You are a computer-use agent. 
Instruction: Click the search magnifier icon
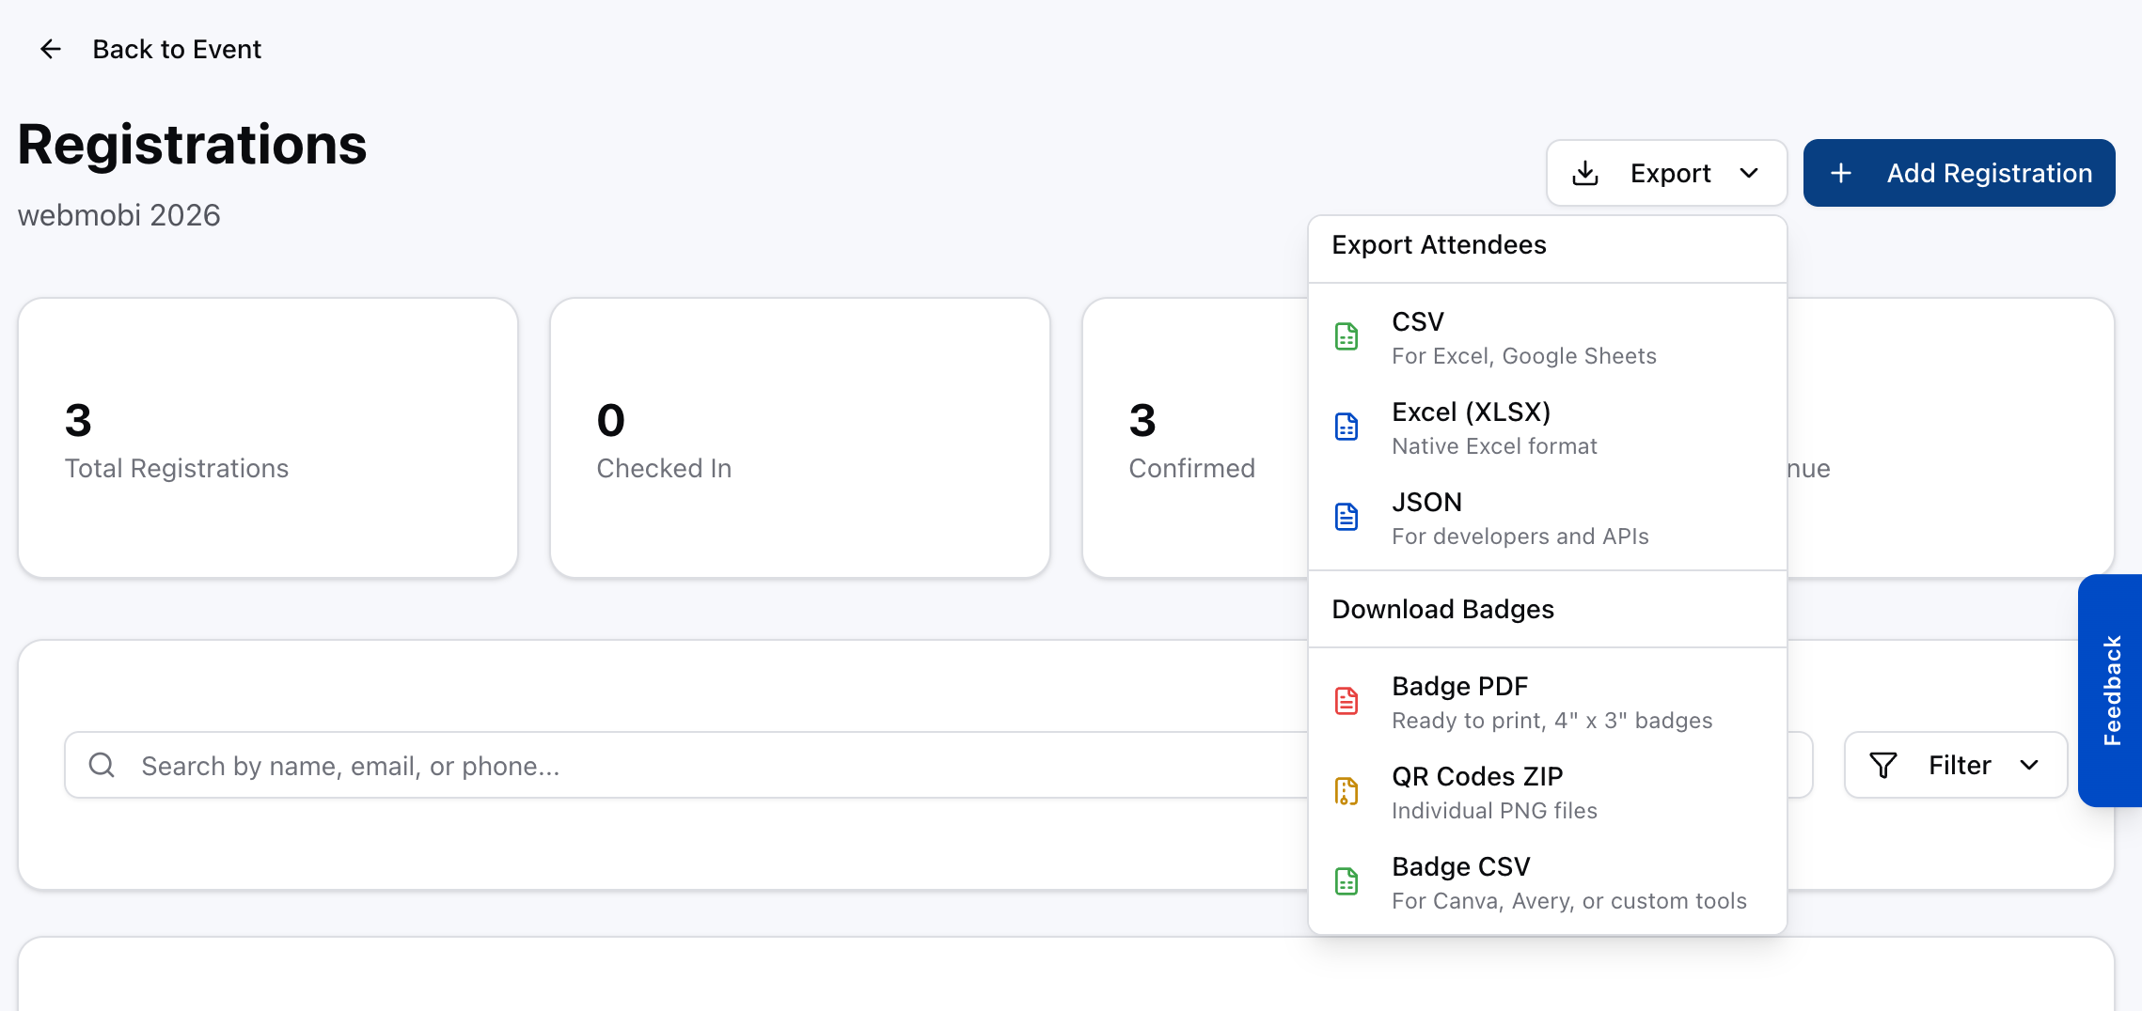102,765
